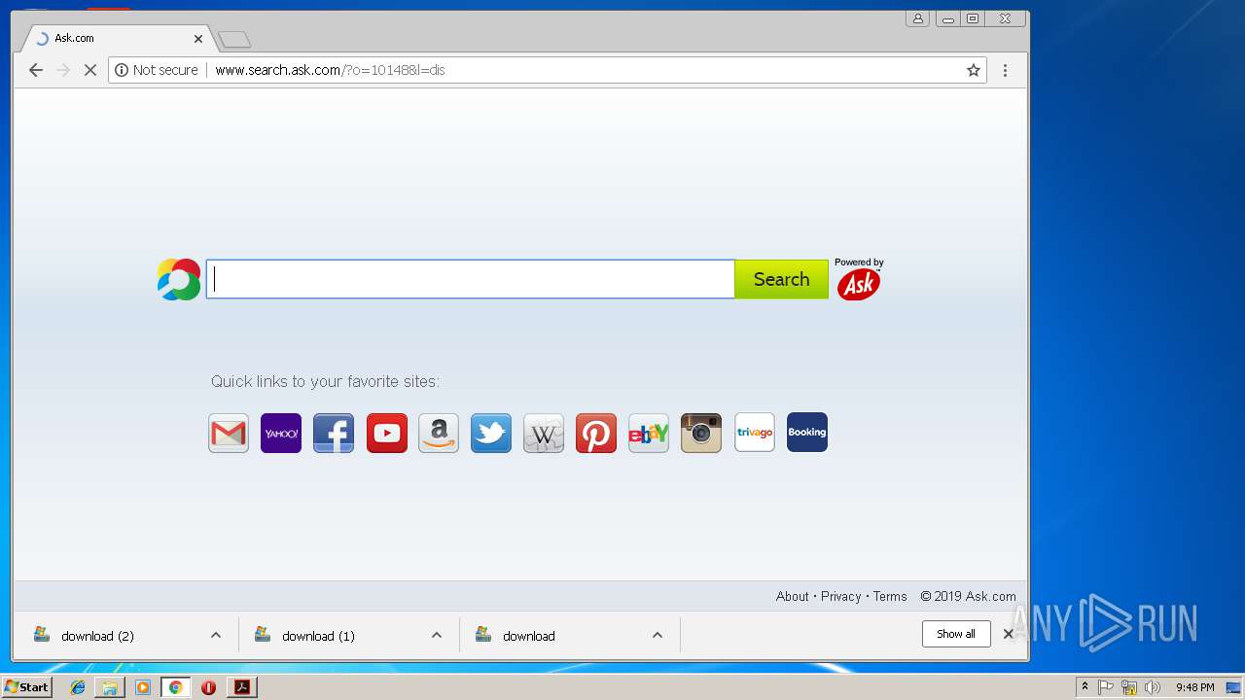This screenshot has width=1245, height=700.
Task: Open the Windows Start menu
Action: coord(27,687)
